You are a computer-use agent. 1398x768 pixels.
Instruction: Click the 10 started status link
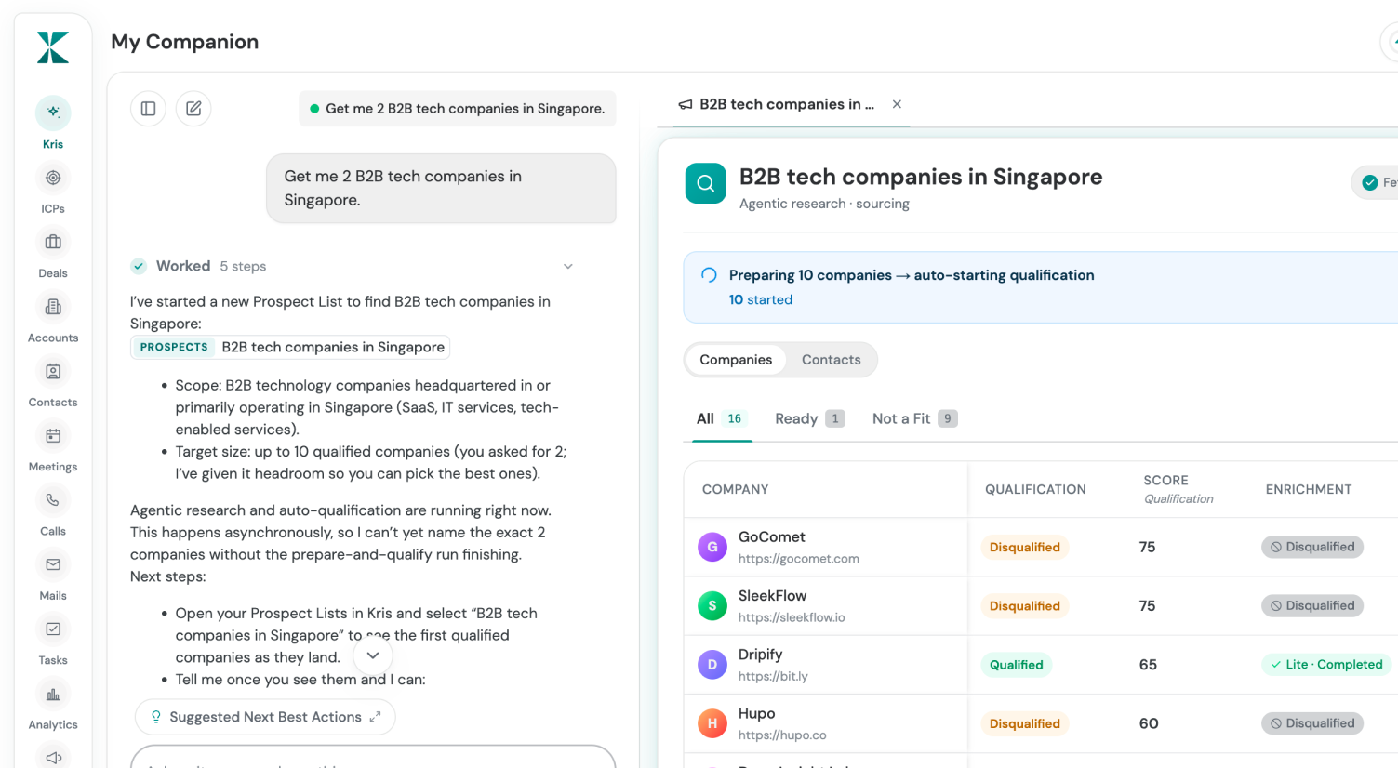[x=761, y=299]
